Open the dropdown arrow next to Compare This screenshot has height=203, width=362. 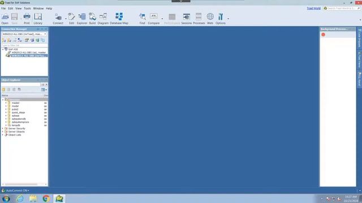(x=162, y=19)
